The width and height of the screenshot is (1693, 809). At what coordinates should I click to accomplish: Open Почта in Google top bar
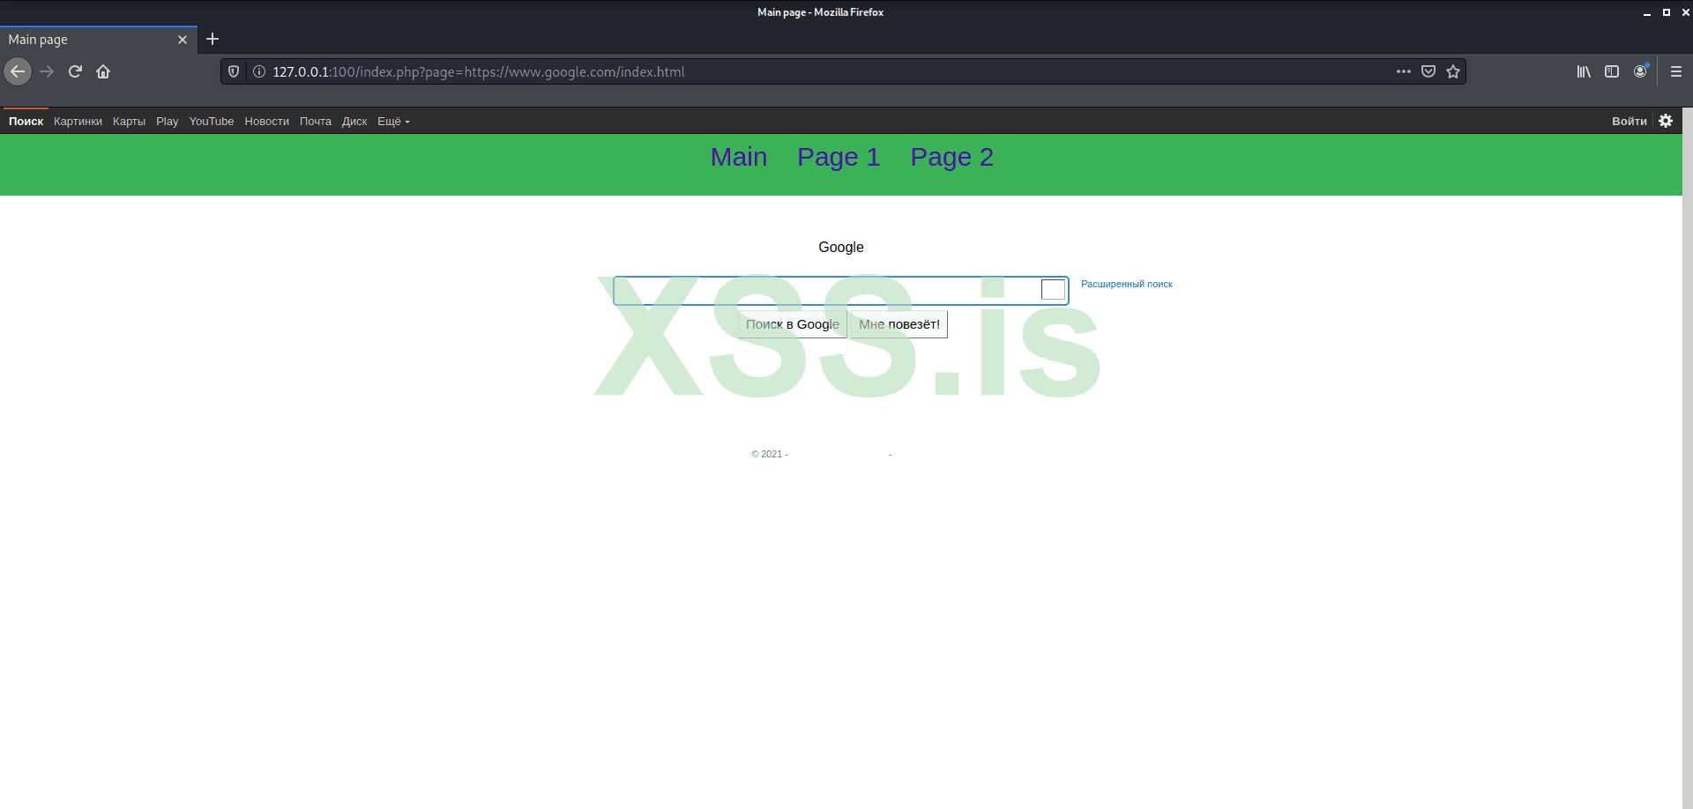click(316, 122)
